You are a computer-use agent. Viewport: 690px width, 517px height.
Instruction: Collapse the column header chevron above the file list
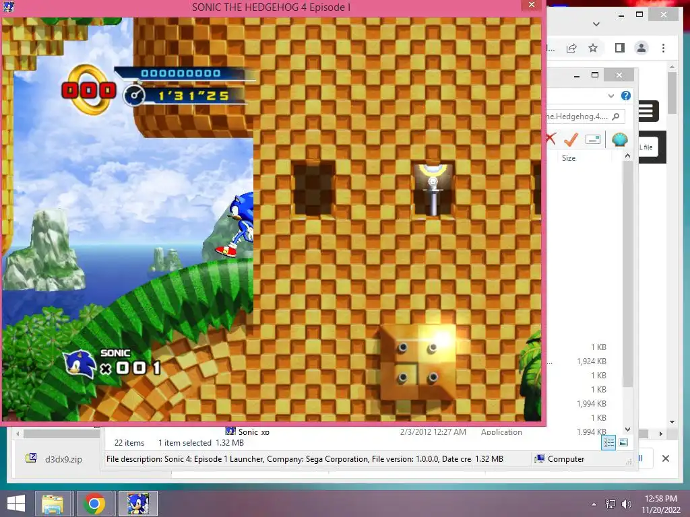point(627,156)
